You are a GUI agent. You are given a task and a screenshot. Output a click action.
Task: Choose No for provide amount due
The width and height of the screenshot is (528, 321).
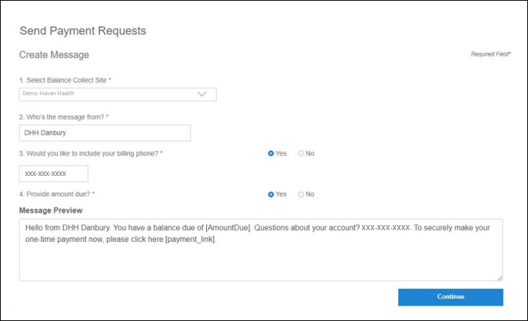(x=301, y=194)
